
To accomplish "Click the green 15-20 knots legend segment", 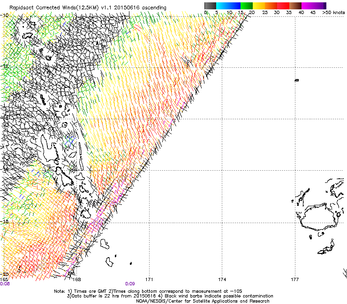I will tap(247, 6).
